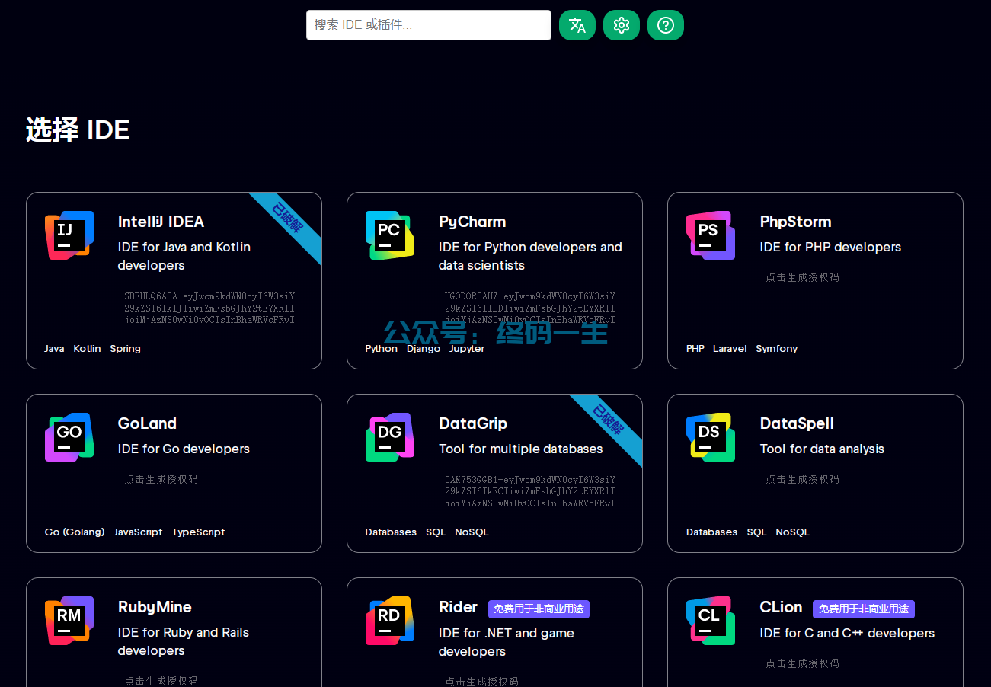Click the Rider RD logo
The image size is (991, 687).
coord(390,621)
